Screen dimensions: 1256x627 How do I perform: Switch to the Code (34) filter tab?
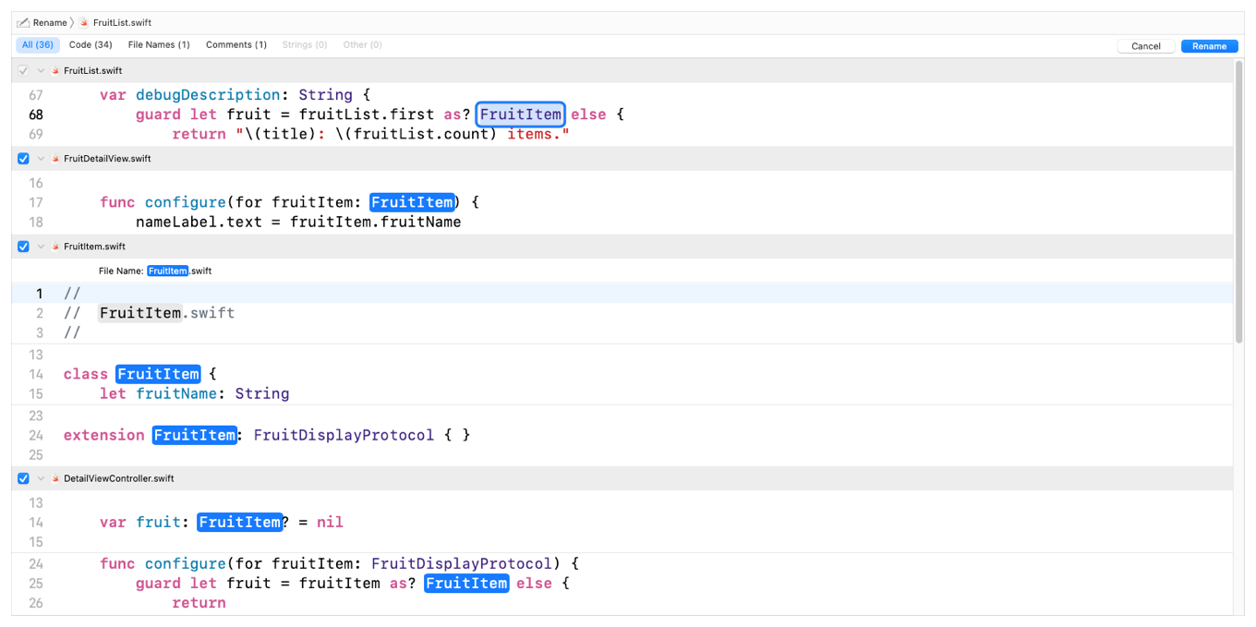pos(91,44)
